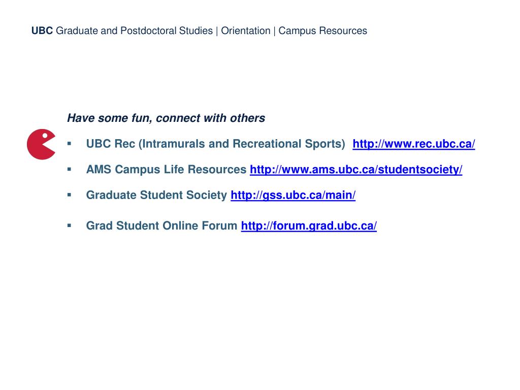Viewport: 520px width, 390px height.
Task: Click the red Pac-Man icon
Action: 41,144
